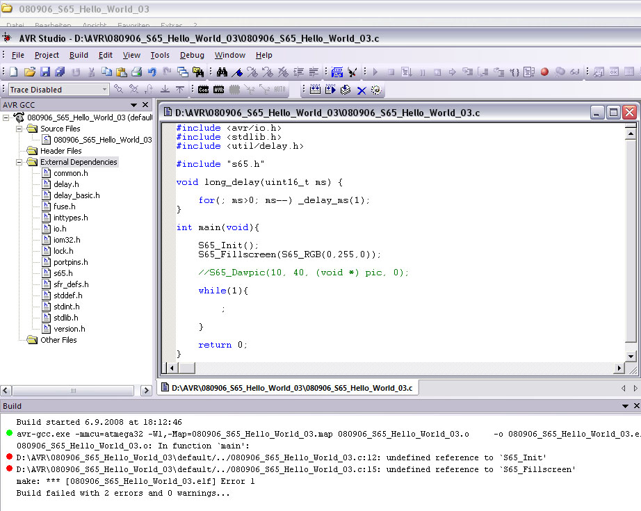Click the Build and Run icon
The height and width of the screenshot is (511, 641).
330,90
